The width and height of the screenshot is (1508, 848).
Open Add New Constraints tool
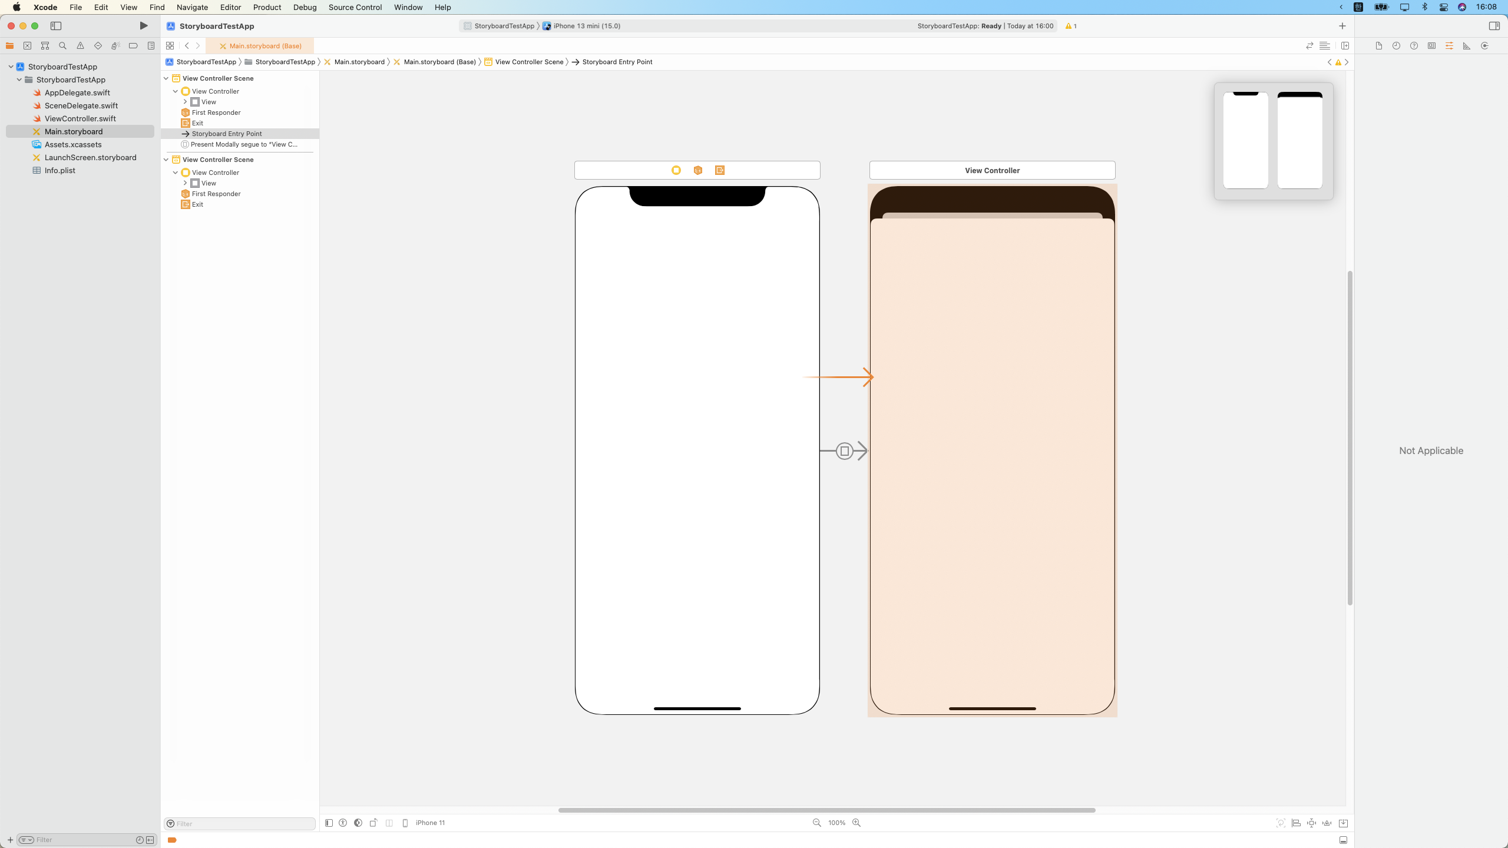[x=1311, y=823]
